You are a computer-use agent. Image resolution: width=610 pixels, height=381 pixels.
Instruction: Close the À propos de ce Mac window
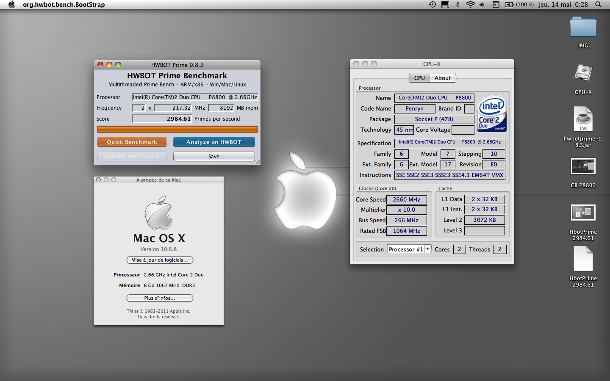(x=99, y=179)
